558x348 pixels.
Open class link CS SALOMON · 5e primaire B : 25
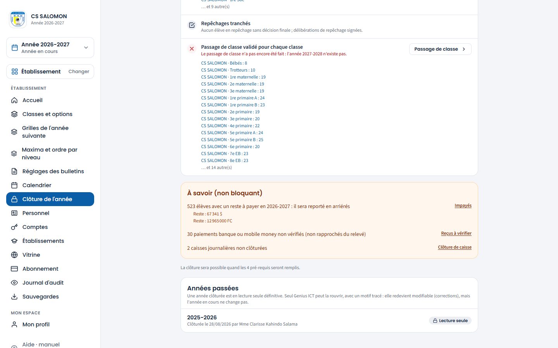pyautogui.click(x=232, y=140)
